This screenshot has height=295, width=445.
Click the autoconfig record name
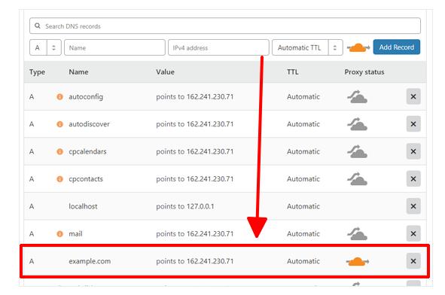(x=86, y=97)
